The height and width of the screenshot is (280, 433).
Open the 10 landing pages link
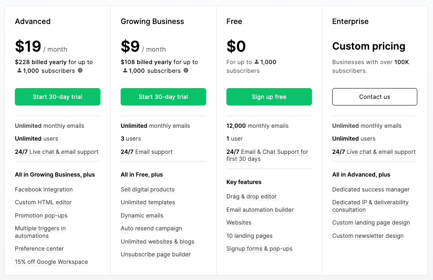(x=249, y=236)
